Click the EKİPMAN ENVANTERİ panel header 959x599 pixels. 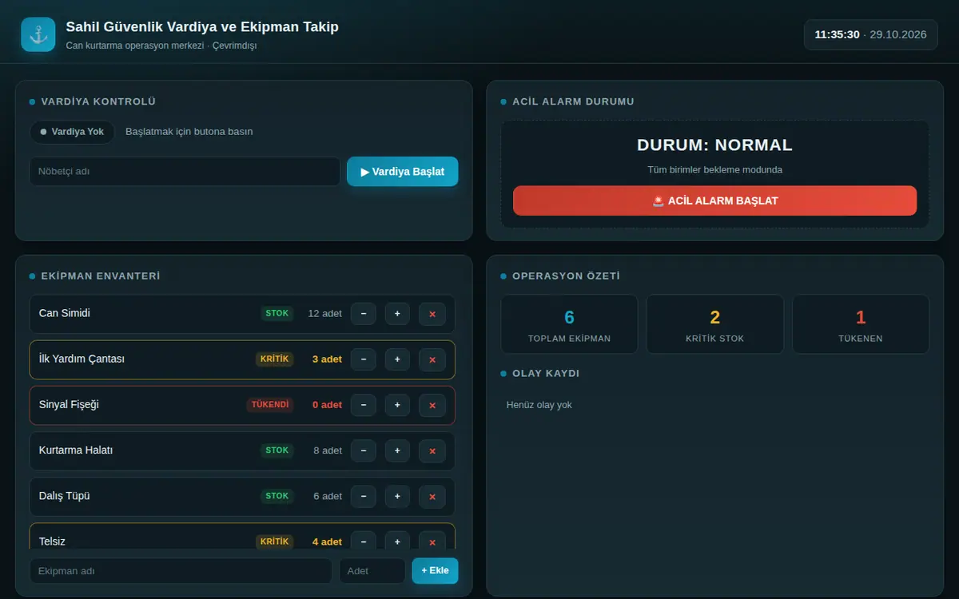[101, 276]
